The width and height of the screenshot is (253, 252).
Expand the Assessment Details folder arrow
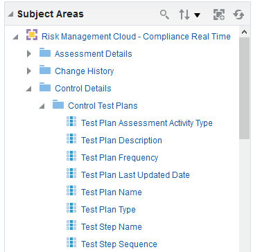(29, 54)
